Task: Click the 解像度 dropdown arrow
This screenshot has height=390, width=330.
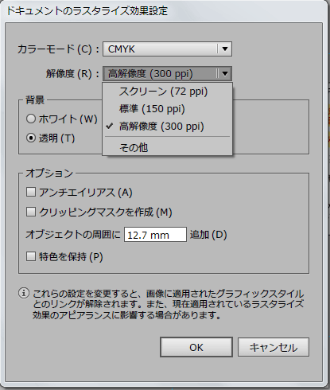Action: pos(225,73)
